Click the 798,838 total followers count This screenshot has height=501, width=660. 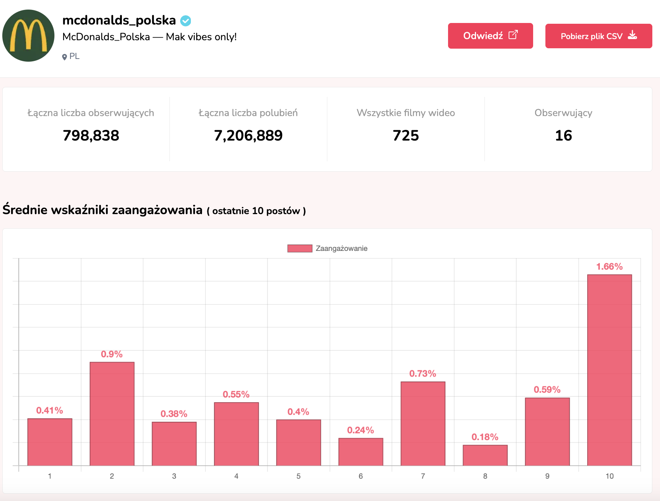click(91, 136)
